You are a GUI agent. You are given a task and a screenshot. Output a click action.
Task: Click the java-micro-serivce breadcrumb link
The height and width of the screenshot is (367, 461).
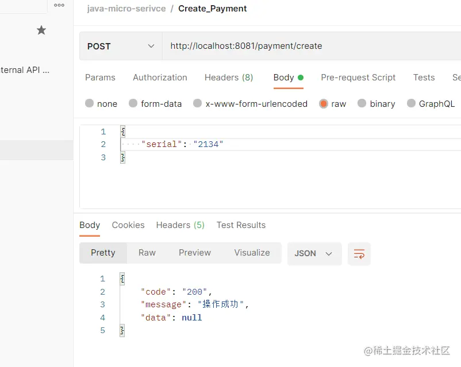(x=126, y=9)
